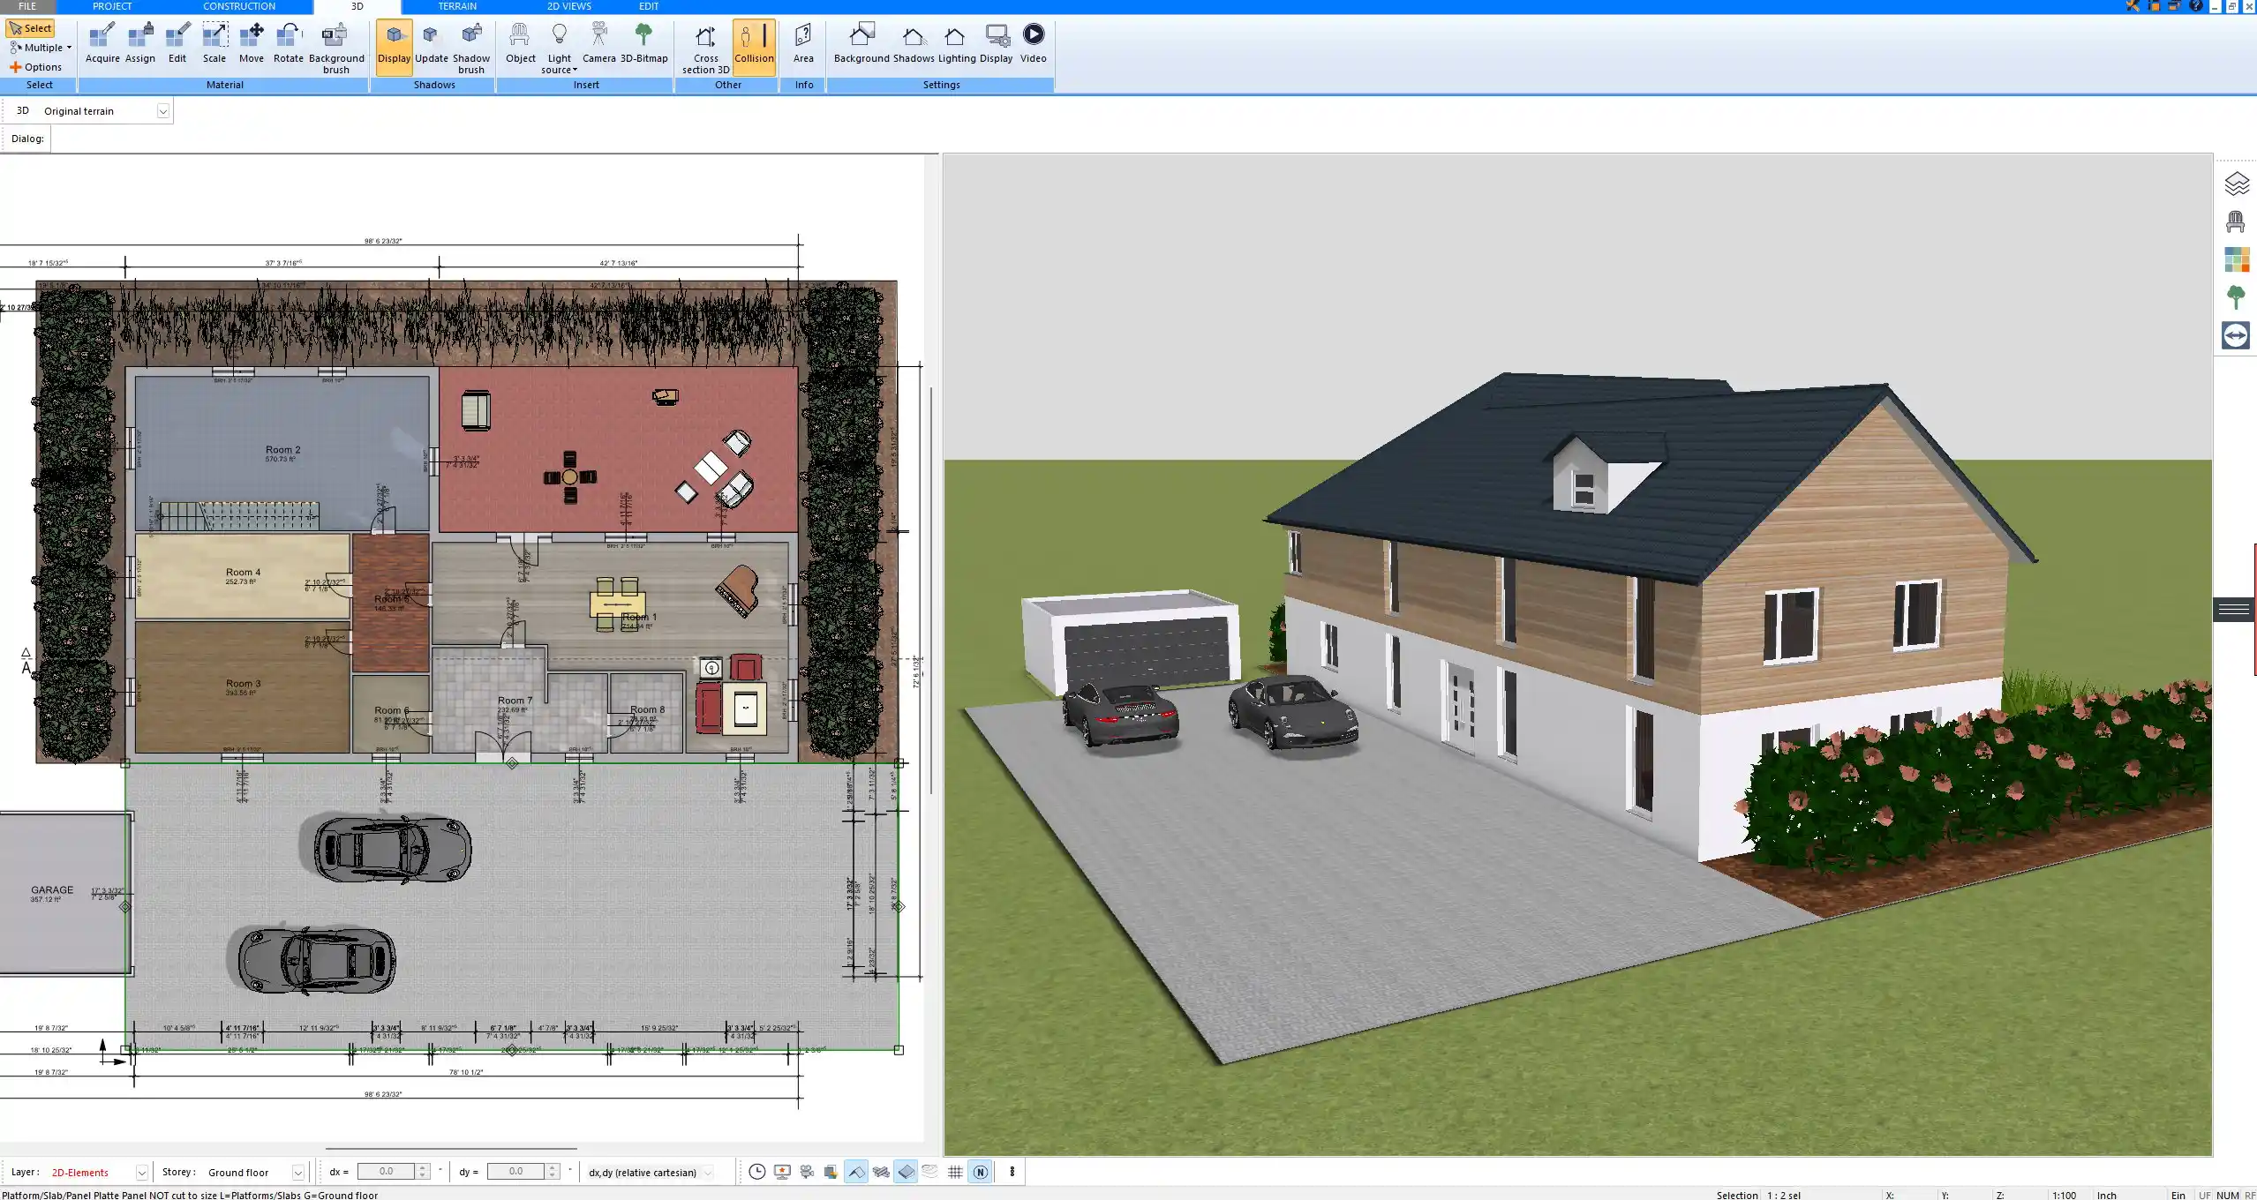Expand the Original terrain dropdown
Screen dimensions: 2257x1200
coord(162,111)
